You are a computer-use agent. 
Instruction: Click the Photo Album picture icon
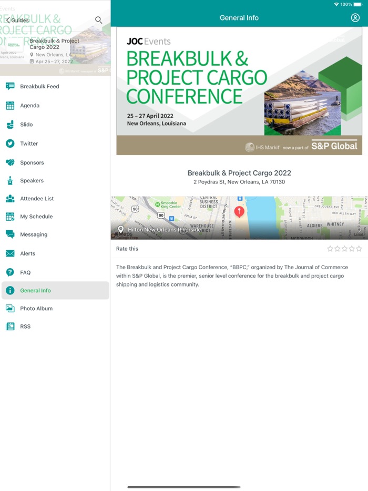10,309
